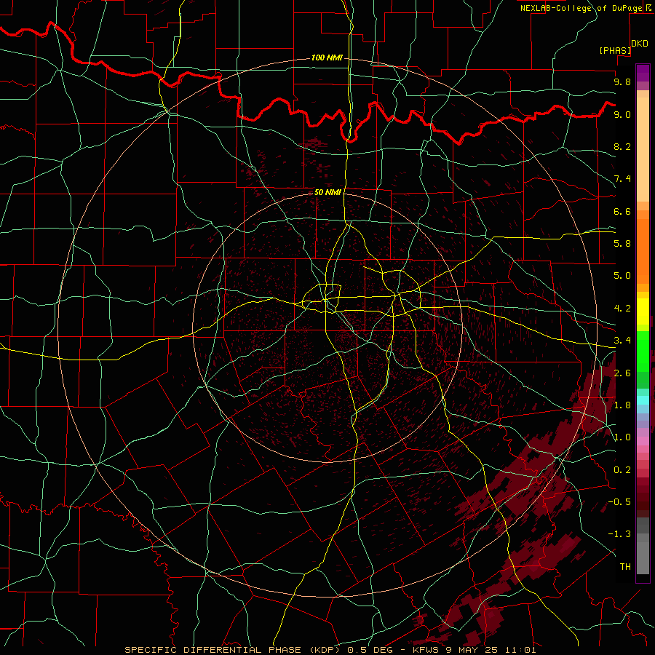The height and width of the screenshot is (655, 655).
Task: Click the 9.0 scale value
Action: click(x=622, y=114)
